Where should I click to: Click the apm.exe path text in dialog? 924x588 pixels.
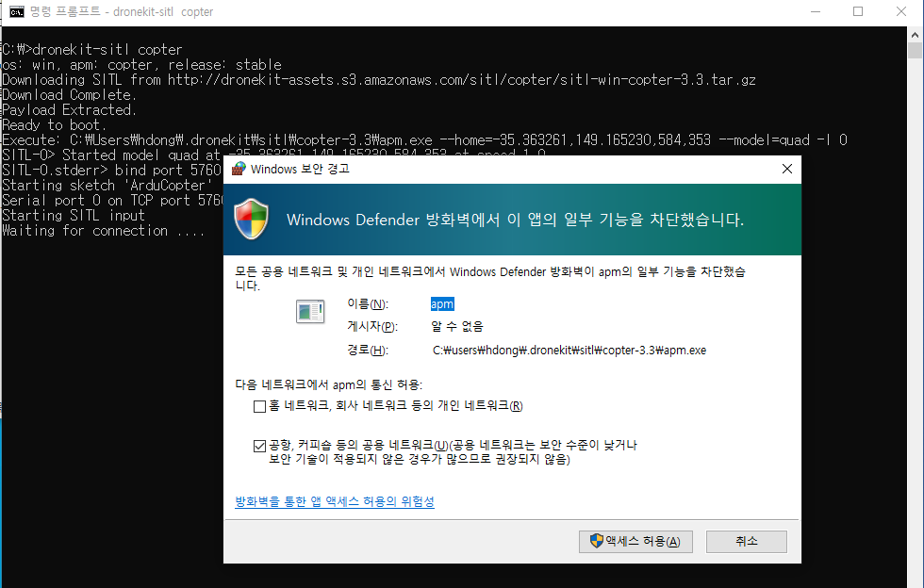pos(569,351)
